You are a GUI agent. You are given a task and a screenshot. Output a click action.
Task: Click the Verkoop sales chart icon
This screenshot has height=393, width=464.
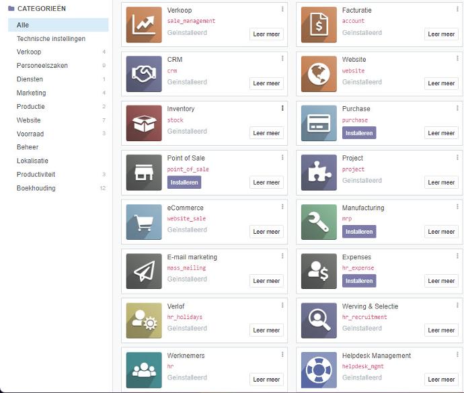(144, 25)
